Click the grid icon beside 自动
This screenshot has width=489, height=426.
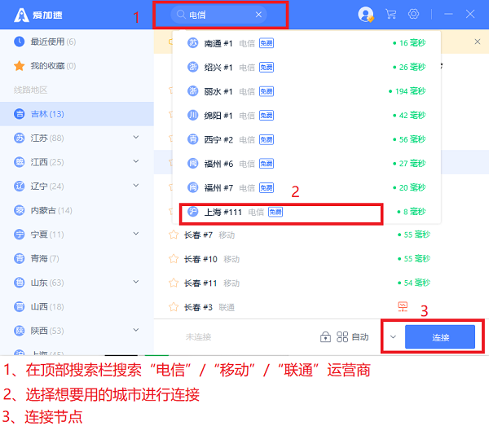click(x=342, y=337)
